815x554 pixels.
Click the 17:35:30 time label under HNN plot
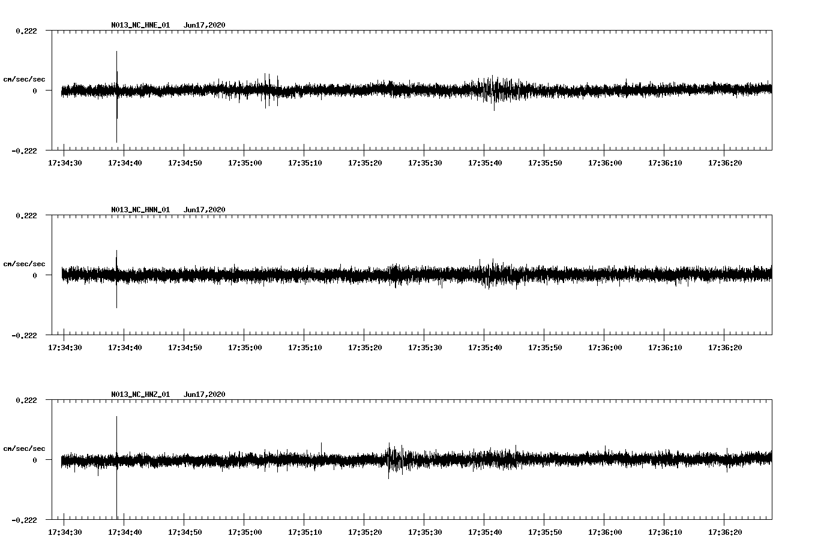[426, 348]
